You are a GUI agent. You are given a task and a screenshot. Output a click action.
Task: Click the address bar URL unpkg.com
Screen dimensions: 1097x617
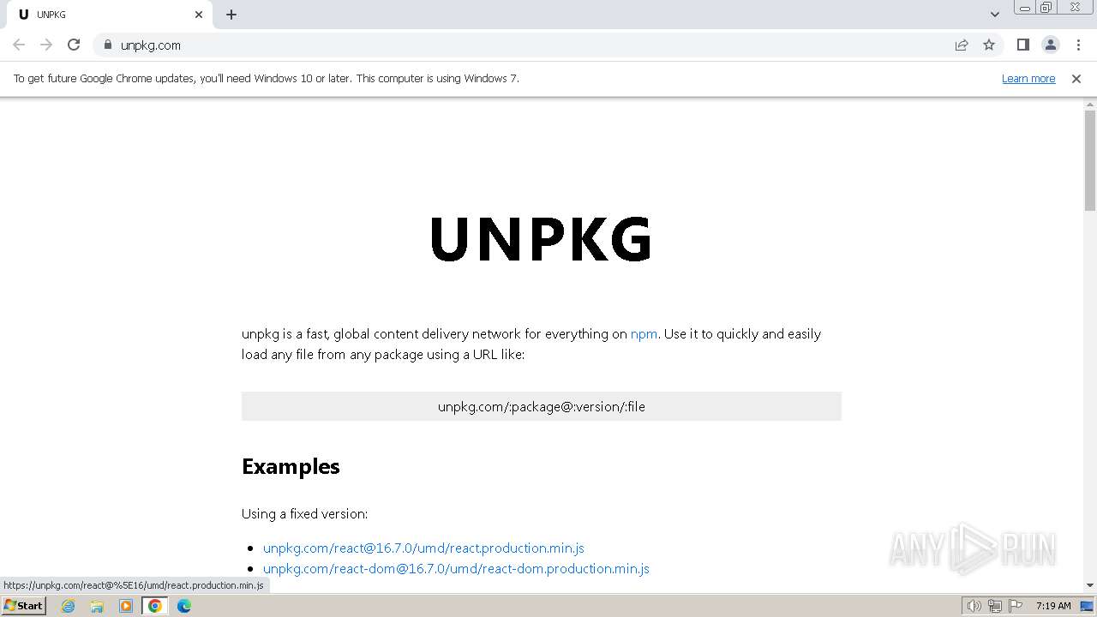point(151,45)
